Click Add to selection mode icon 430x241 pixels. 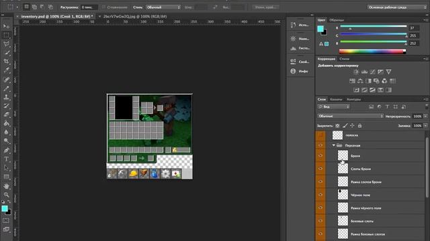pyautogui.click(x=34, y=7)
